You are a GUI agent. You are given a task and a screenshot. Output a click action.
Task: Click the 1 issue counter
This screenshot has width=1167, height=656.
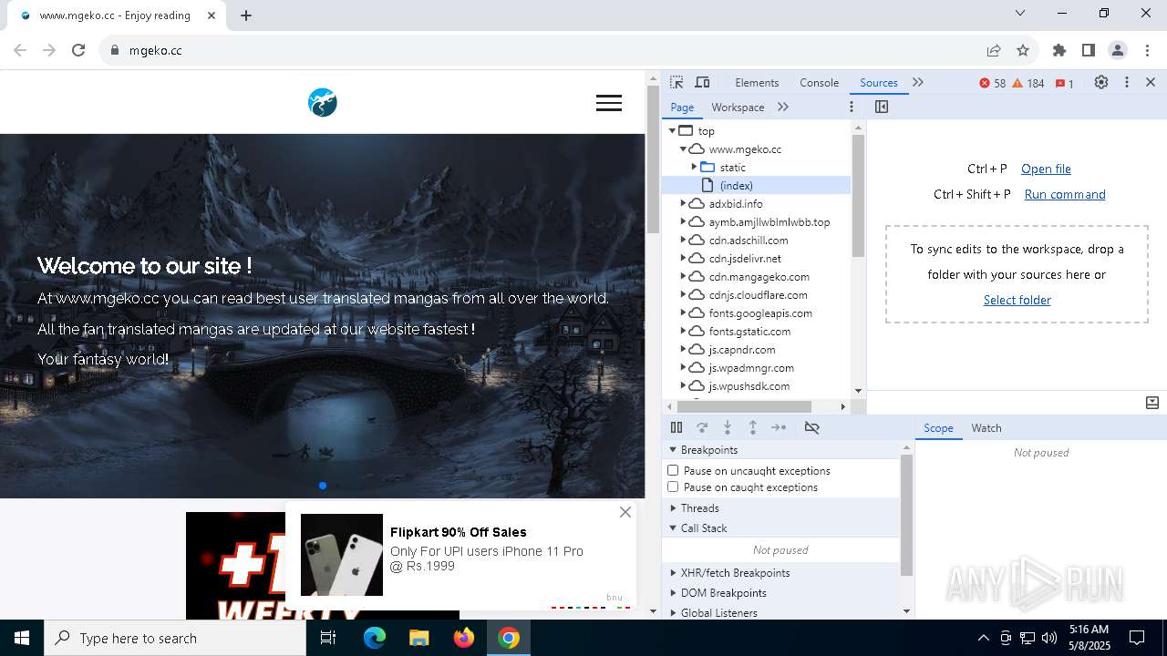pyautogui.click(x=1065, y=83)
